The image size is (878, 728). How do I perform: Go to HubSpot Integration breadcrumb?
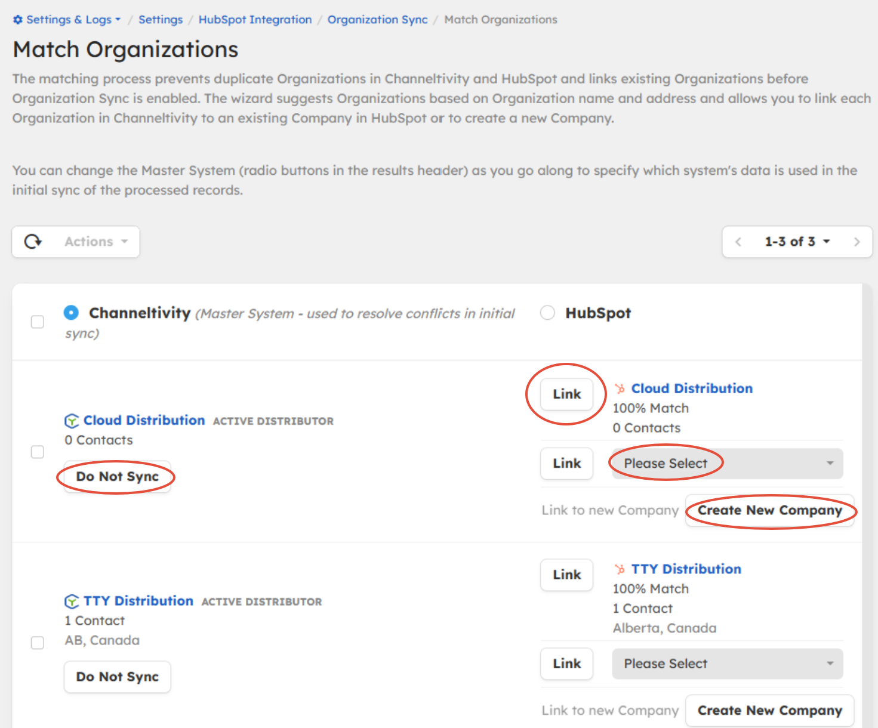click(255, 20)
